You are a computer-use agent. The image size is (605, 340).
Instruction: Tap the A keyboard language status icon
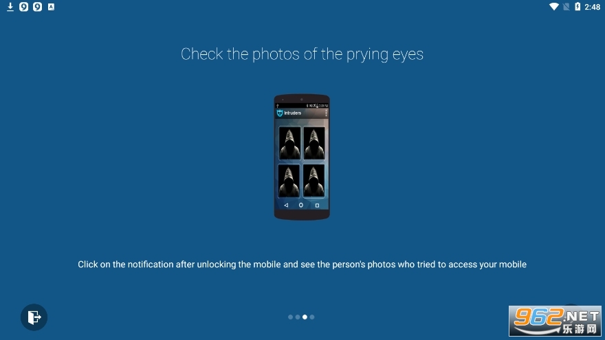point(51,7)
